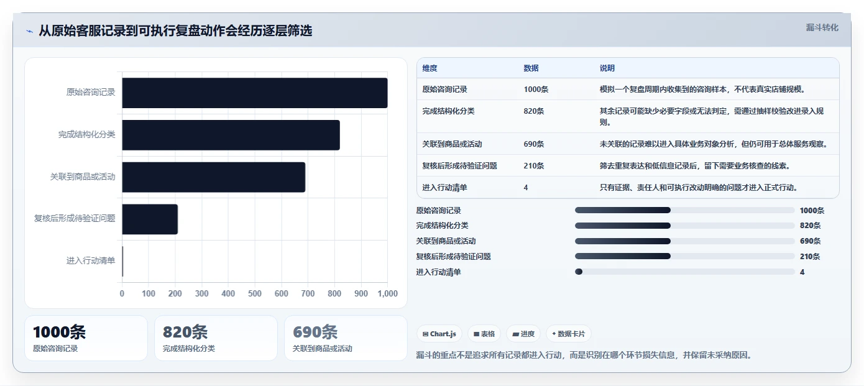
Task: Click the icon on the 进度 chip
Action: pyautogui.click(x=515, y=334)
